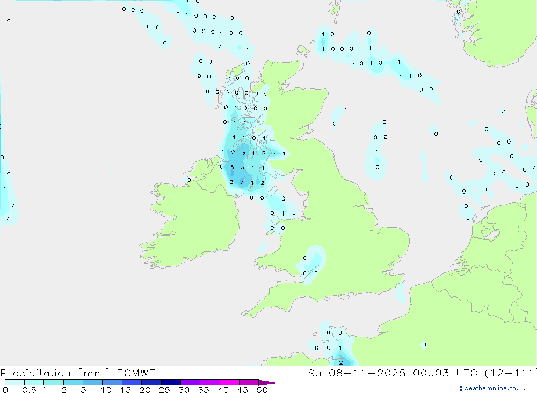Select the 35–40 mm purple legend swatch
The height and width of the screenshot is (393, 537).
click(x=209, y=382)
